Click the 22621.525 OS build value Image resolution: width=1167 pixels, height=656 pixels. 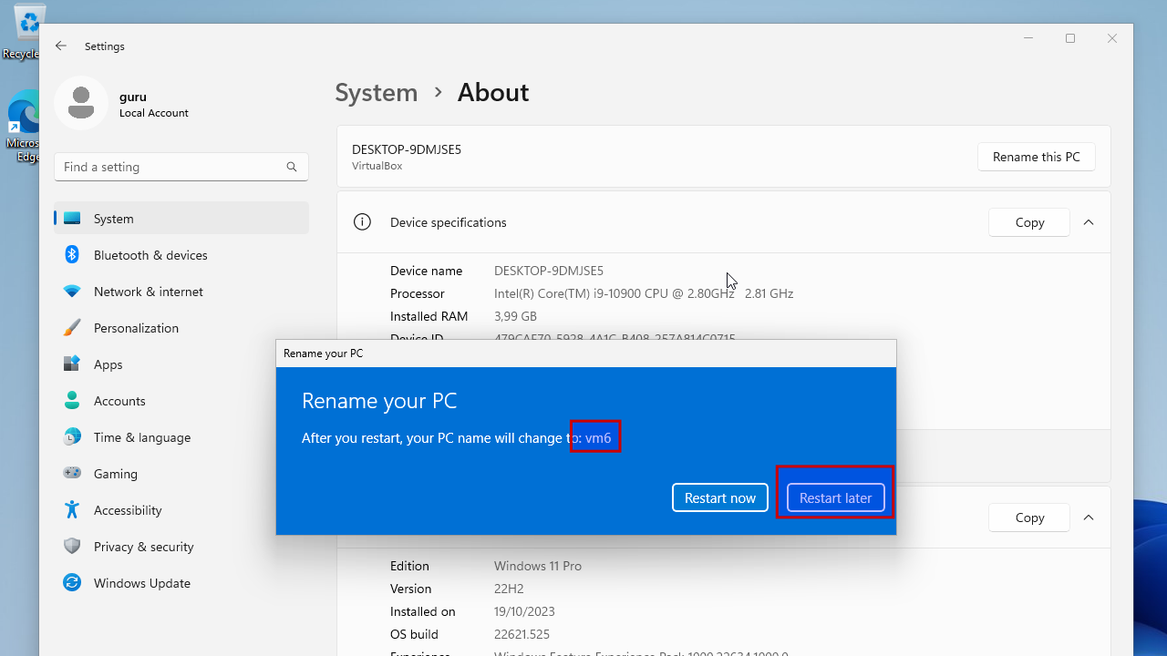(x=522, y=634)
